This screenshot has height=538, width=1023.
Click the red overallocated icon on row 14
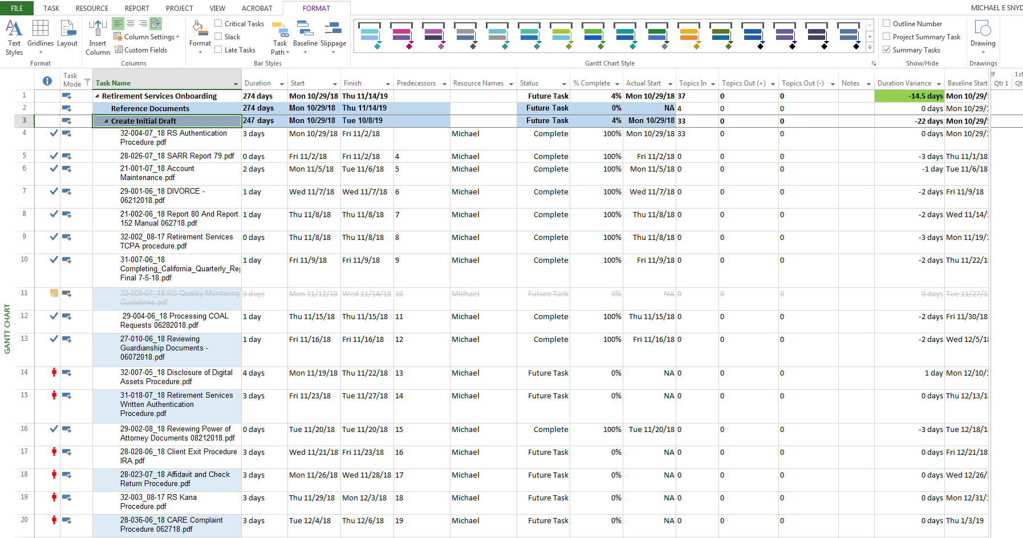pos(54,372)
